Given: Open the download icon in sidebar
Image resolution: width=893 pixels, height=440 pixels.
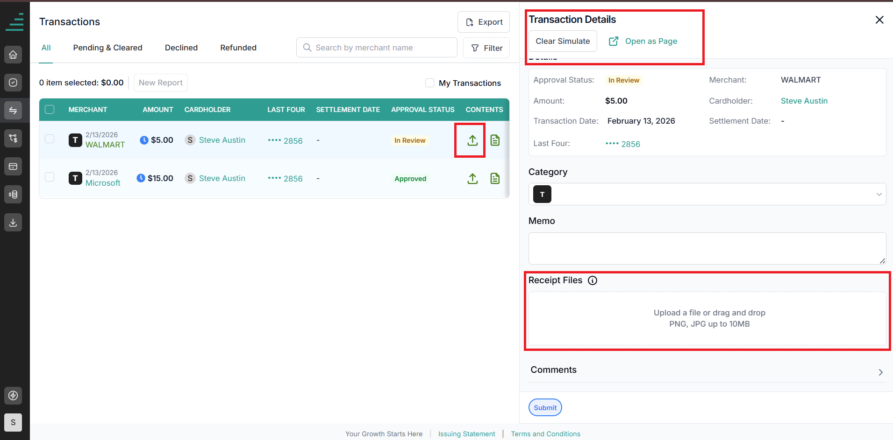Looking at the screenshot, I should click(x=13, y=223).
